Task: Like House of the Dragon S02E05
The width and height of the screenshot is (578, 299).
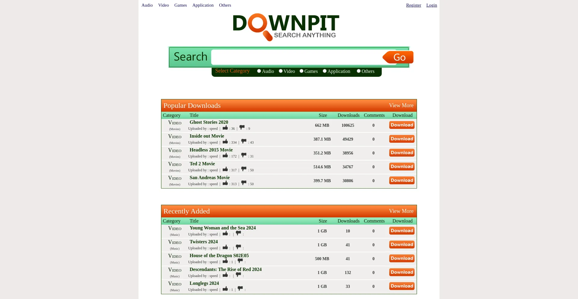Action: [x=225, y=261]
